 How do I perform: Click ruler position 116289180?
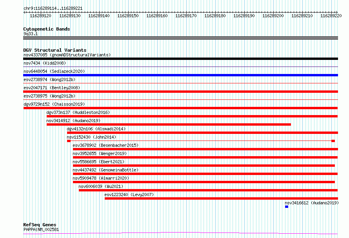point(215,16)
